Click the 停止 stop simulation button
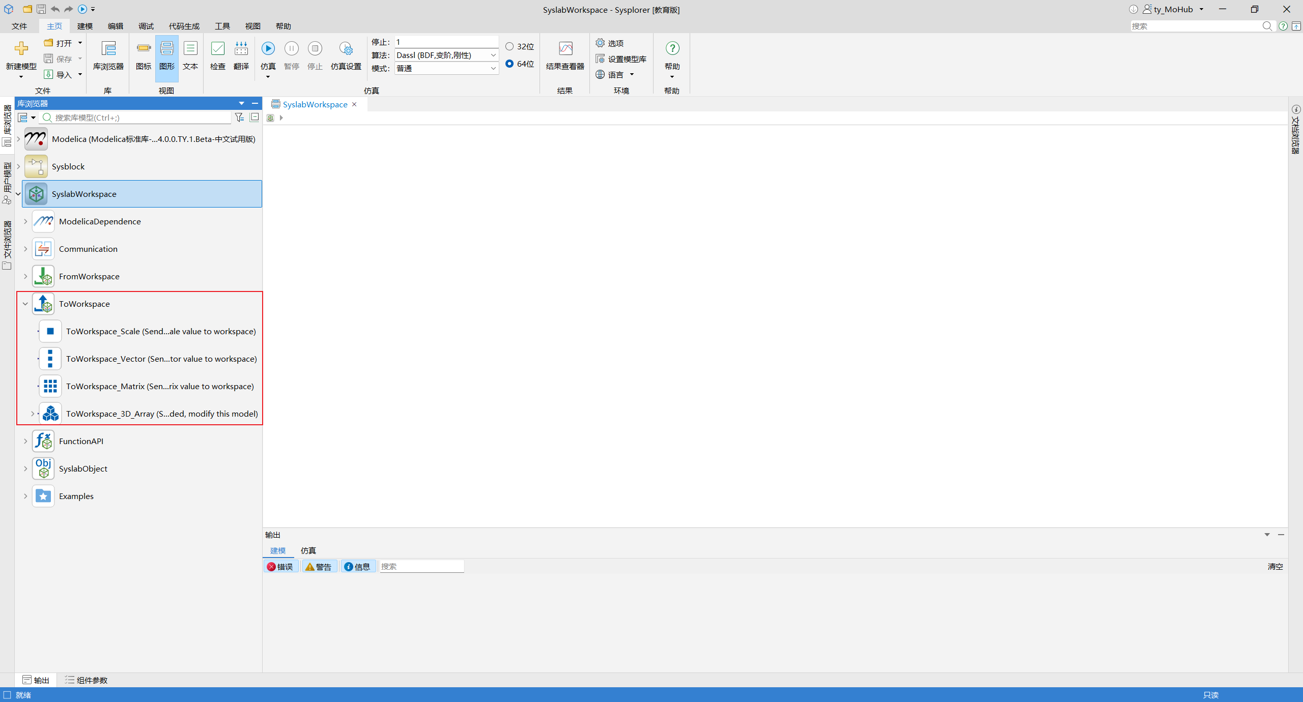 click(x=315, y=48)
